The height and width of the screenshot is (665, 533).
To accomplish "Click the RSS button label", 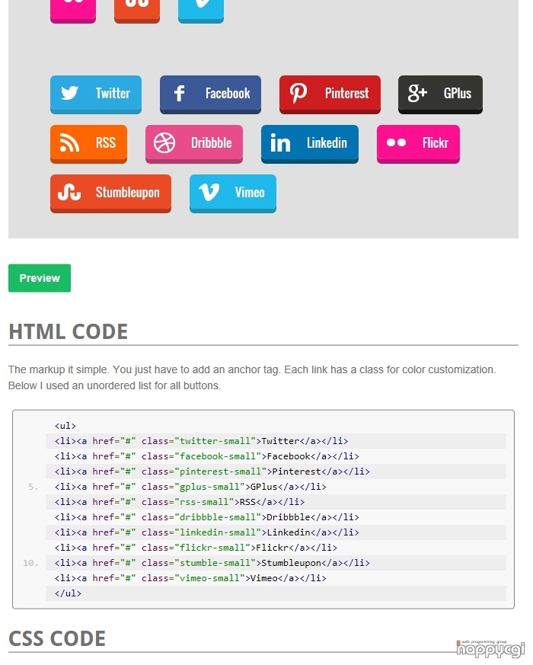I will (x=106, y=142).
